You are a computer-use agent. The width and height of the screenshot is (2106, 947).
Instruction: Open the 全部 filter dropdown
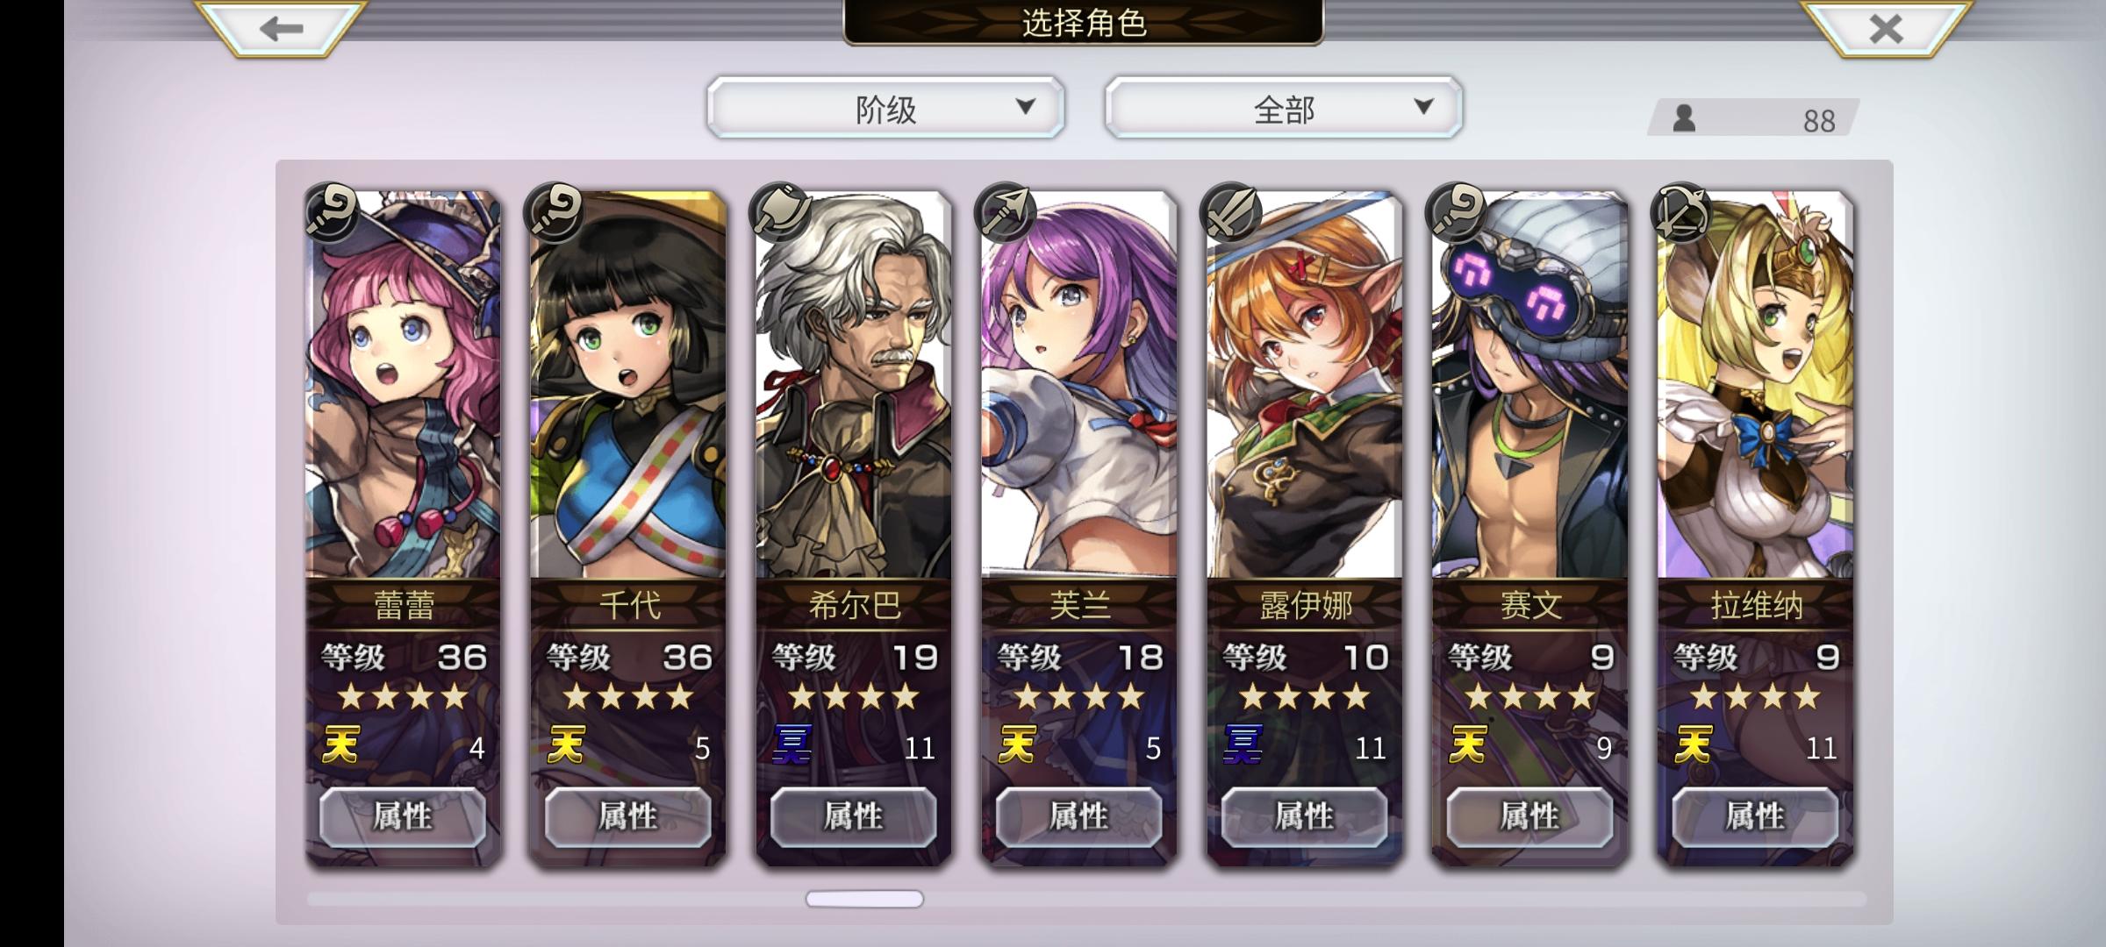pos(1284,108)
